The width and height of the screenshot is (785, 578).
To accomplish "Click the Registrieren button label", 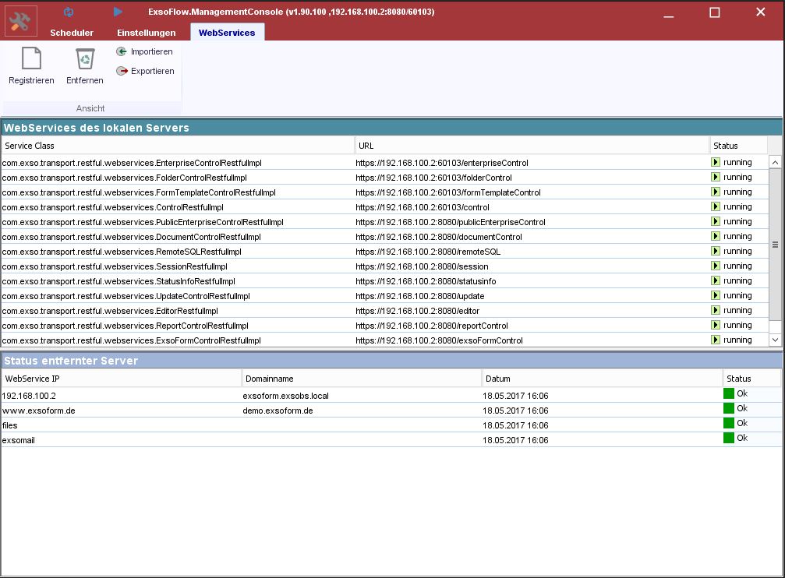I will pyautogui.click(x=31, y=80).
